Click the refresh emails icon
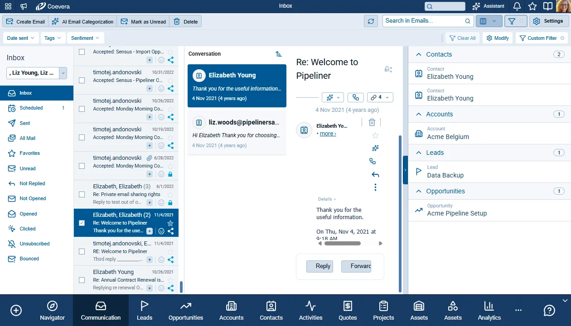The height and width of the screenshot is (326, 571). coord(371,21)
